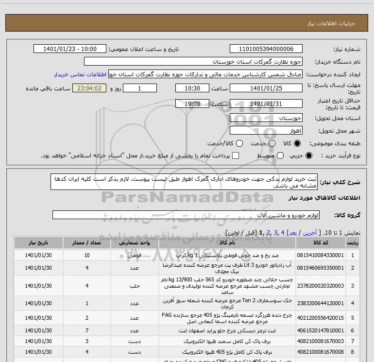374x362 pixels.
Task: Open the اطلاعات تماس خریدار link
Action: point(80,74)
